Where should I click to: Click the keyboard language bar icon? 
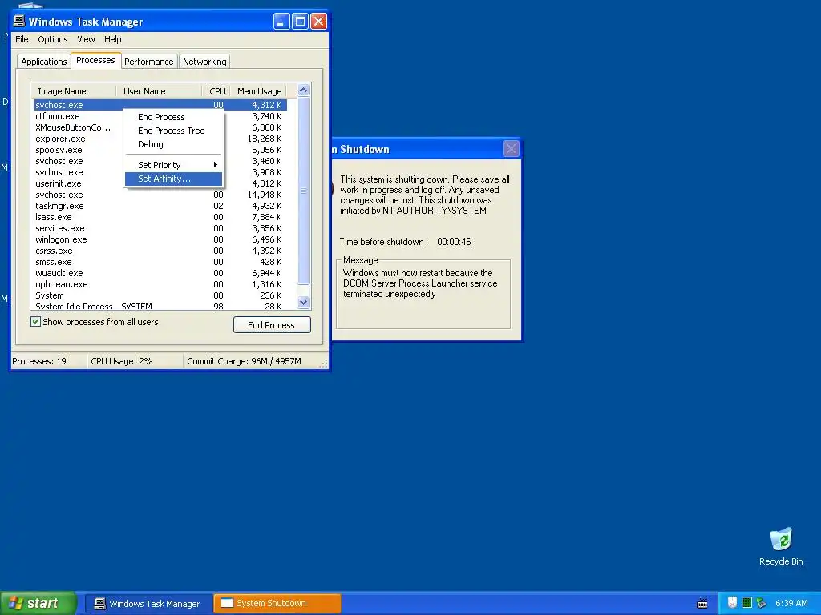pyautogui.click(x=702, y=604)
